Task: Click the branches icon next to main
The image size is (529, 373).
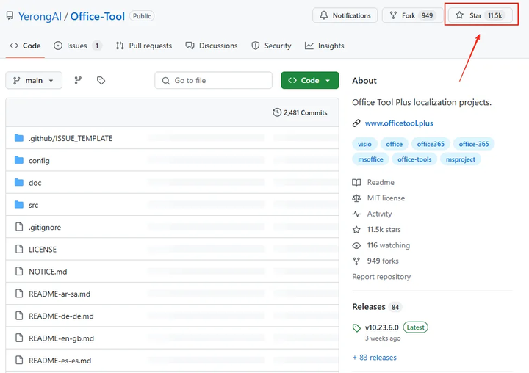Action: pos(78,81)
